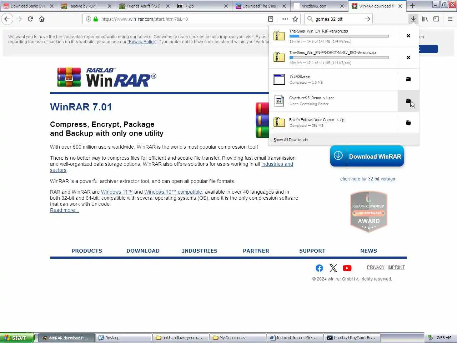Click the WinRAR RARLAB logo

pos(107,77)
